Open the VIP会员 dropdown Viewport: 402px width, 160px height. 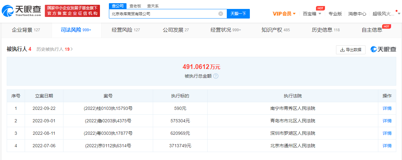[284, 14]
